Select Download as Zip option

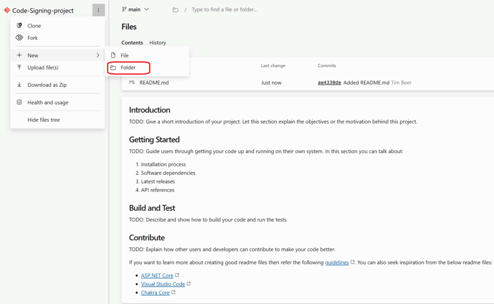coord(47,85)
